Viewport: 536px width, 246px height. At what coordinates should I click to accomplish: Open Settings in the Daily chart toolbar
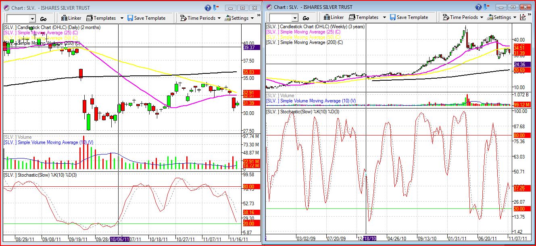click(237, 18)
